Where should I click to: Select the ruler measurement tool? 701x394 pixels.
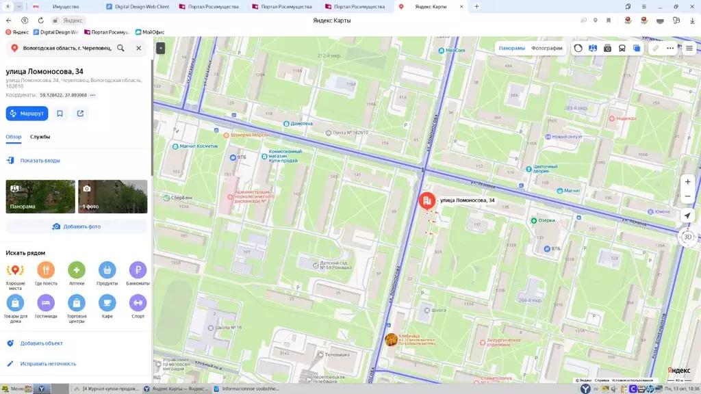tap(656, 49)
